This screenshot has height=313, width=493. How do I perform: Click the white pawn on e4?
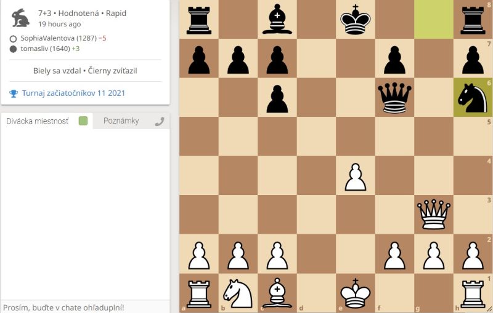pyautogui.click(x=355, y=175)
